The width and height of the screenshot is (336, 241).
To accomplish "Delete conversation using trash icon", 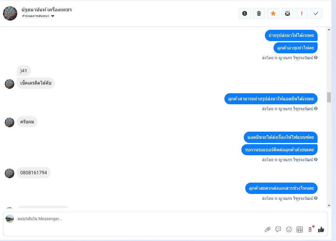I will 259,13.
